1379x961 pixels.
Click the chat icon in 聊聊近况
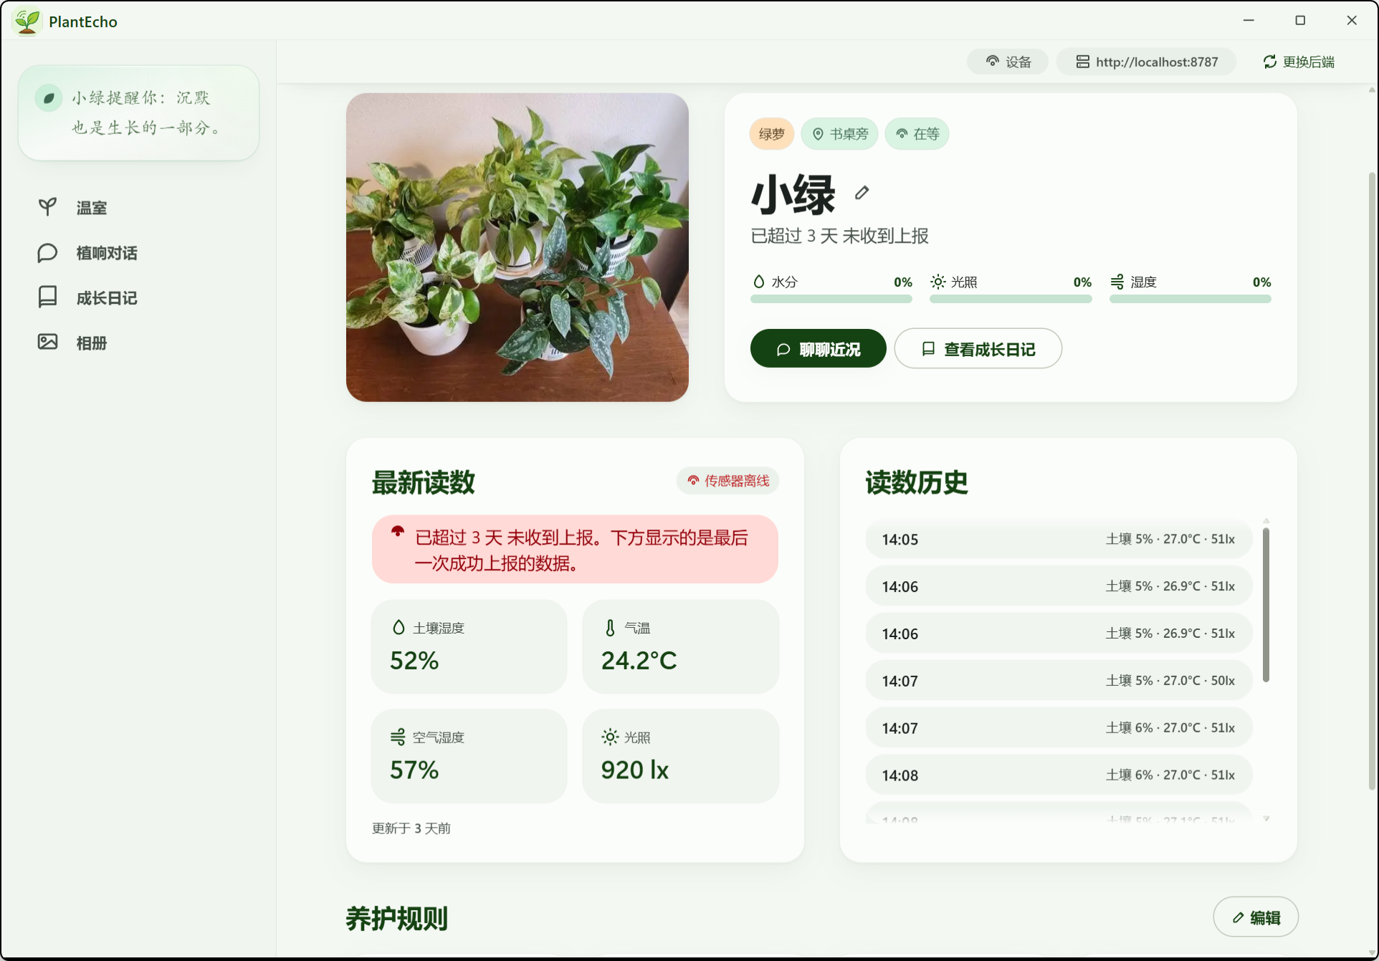tap(783, 350)
